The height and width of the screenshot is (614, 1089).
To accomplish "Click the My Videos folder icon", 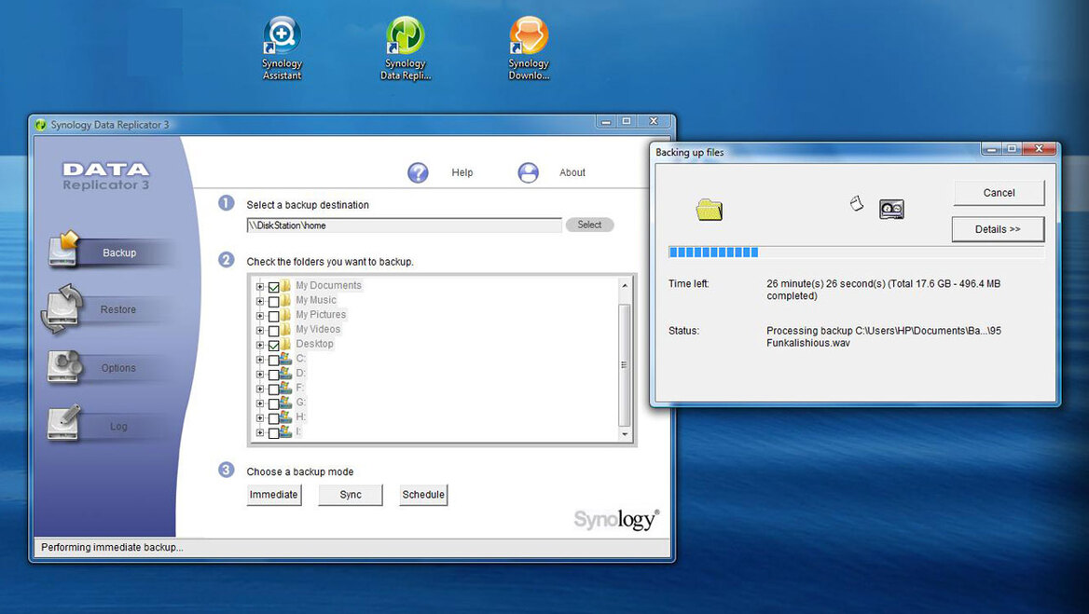I will 285,329.
